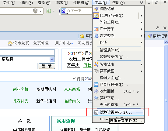Screen dimensions: 168x131
Task: Open the 收藏(A) menu
Action: click(x=62, y=3)
